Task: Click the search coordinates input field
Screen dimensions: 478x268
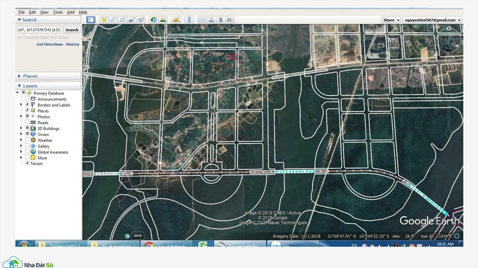Action: pyautogui.click(x=39, y=30)
